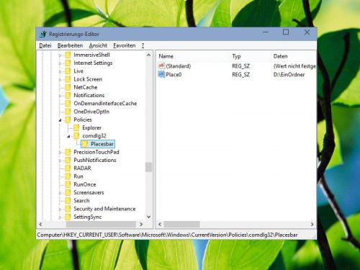360x270 pixels.
Task: Click the Explorer folder icon
Action: 76,127
